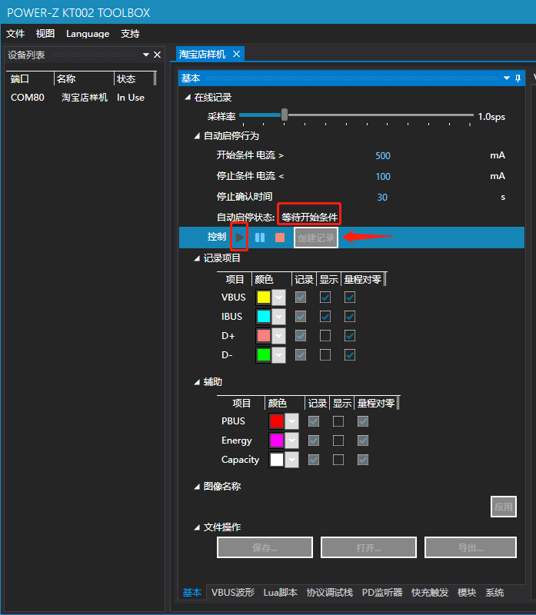Screen dimensions: 536x615
Task: Pin the 基本 panel
Action: pyautogui.click(x=518, y=78)
